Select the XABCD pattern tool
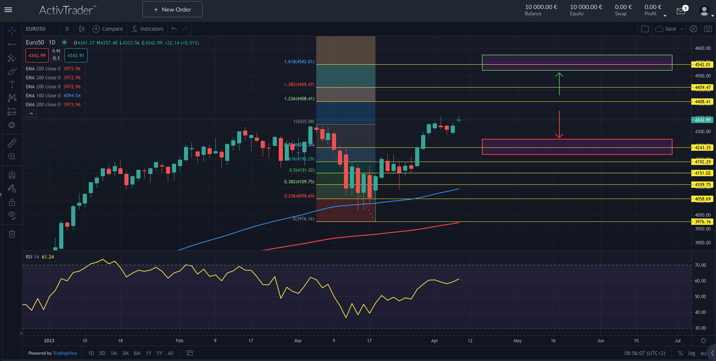 [x=12, y=98]
